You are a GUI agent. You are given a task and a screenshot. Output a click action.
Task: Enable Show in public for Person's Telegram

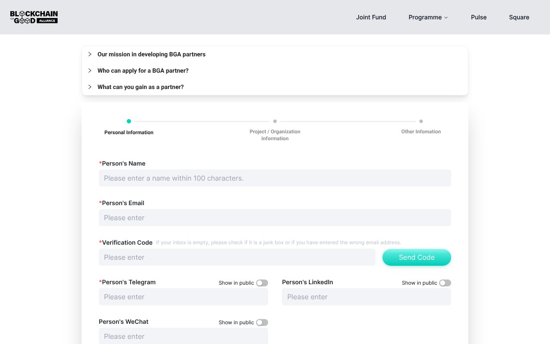point(262,283)
